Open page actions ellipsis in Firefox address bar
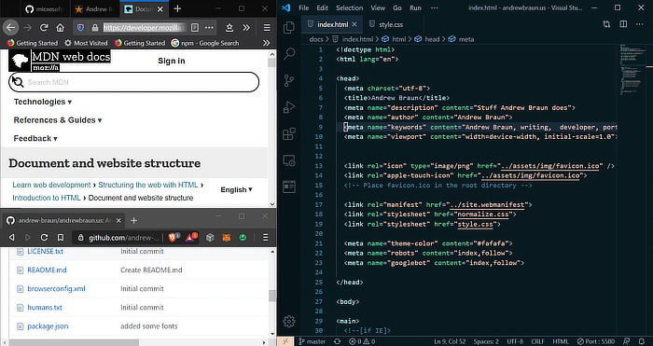The image size is (653, 346). pyautogui.click(x=209, y=27)
